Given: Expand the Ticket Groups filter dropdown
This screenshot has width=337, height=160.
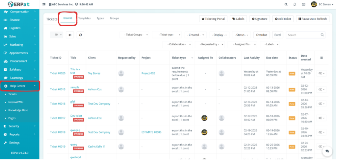Looking at the screenshot, I should [x=136, y=35].
